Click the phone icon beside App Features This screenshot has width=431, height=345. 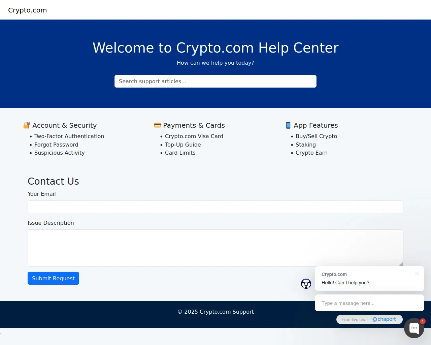(288, 125)
